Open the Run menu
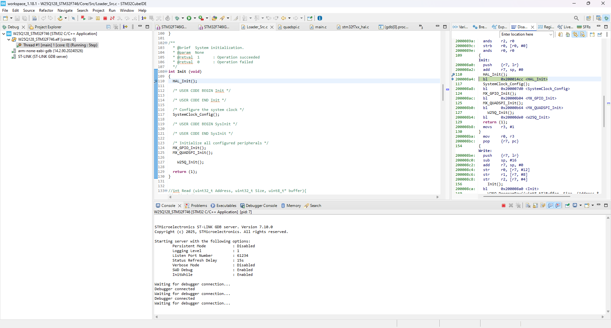Image resolution: width=611 pixels, height=328 pixels. pos(112,10)
